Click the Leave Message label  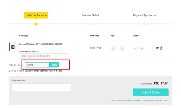pyautogui.click(x=19, y=80)
